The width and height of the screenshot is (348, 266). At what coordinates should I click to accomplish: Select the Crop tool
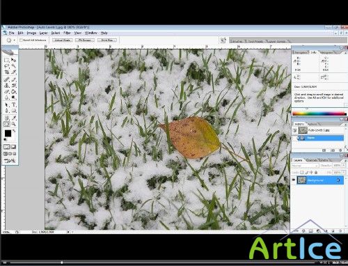click(x=7, y=72)
